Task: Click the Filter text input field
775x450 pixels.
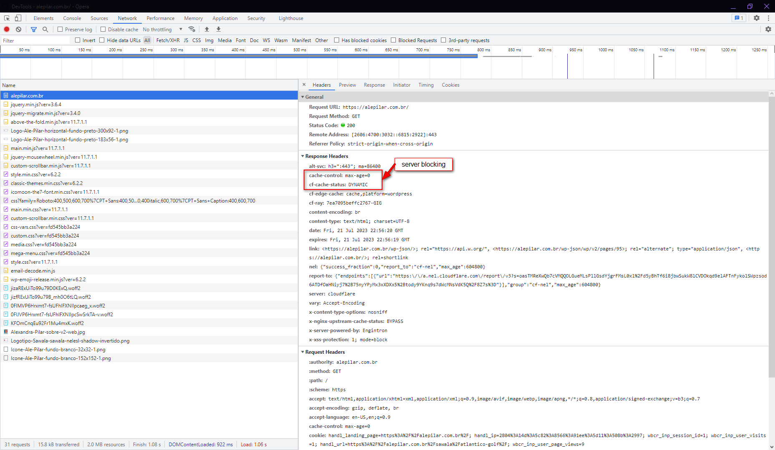Action: [x=35, y=40]
